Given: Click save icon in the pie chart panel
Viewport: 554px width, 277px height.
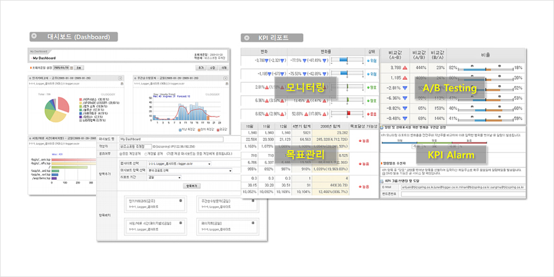Looking at the screenshot, I should coord(122,84).
